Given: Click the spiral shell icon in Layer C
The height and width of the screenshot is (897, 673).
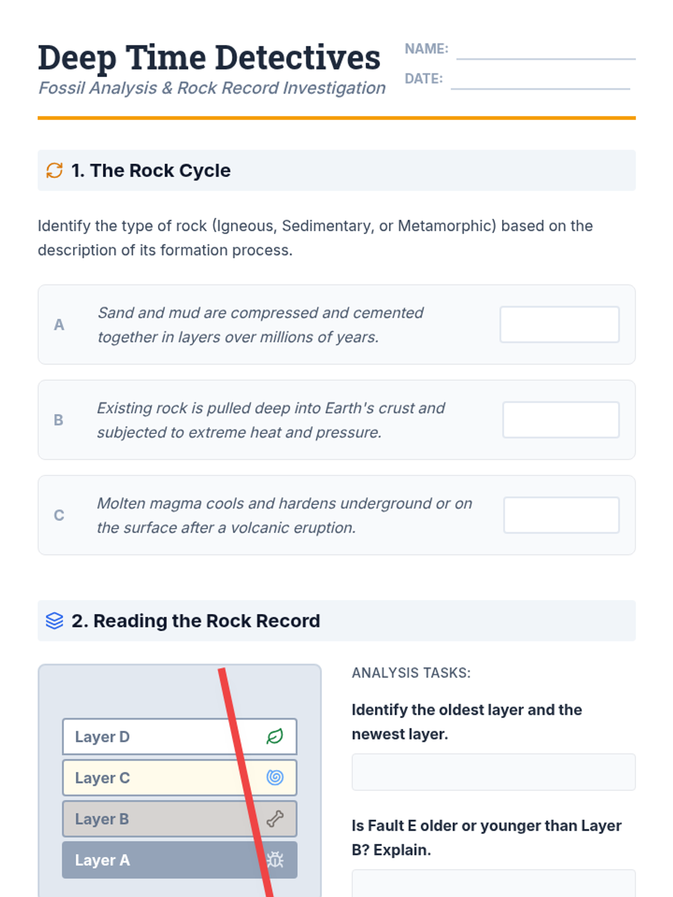Looking at the screenshot, I should 275,778.
